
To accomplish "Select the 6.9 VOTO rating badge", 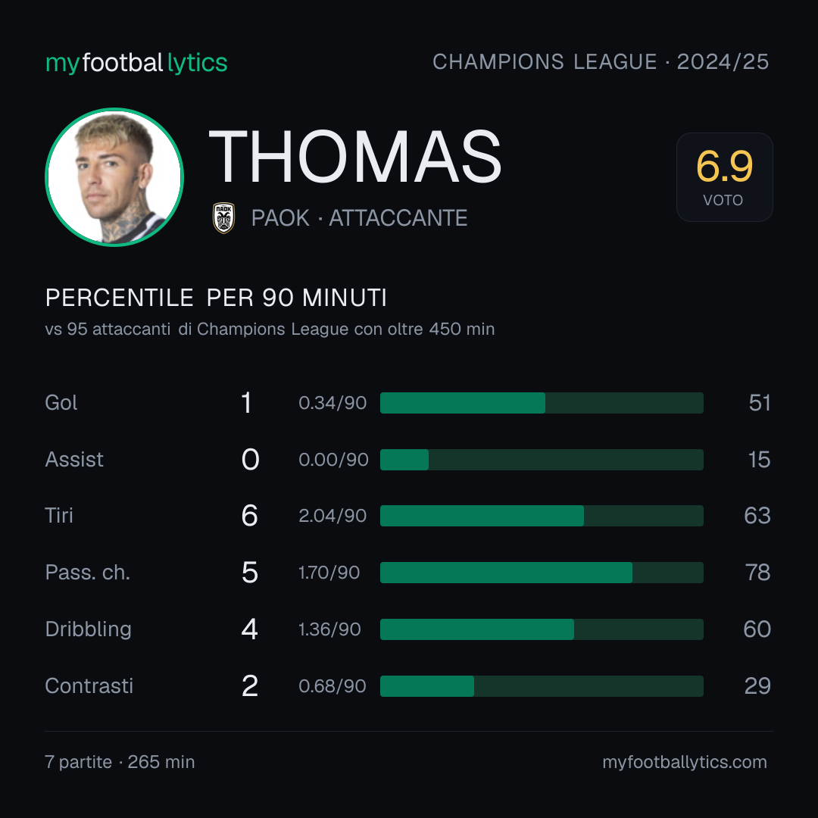I will 725,177.
